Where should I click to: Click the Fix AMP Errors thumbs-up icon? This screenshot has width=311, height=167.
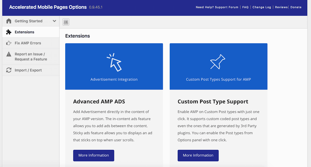pyautogui.click(x=9, y=43)
